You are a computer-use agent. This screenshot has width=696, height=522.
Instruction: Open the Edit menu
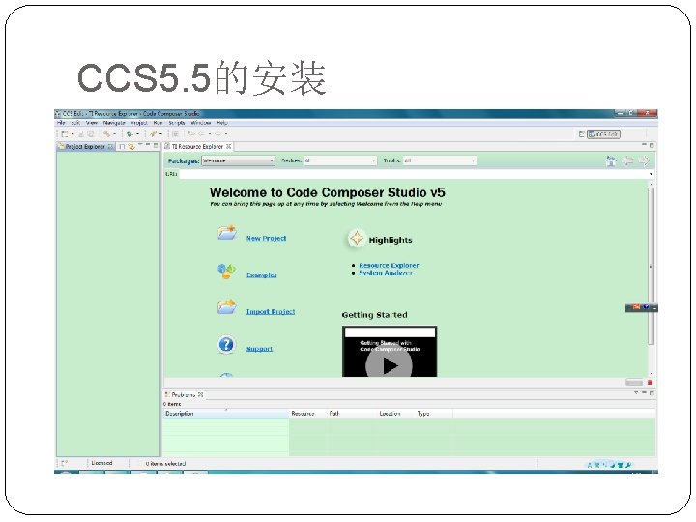tap(75, 123)
